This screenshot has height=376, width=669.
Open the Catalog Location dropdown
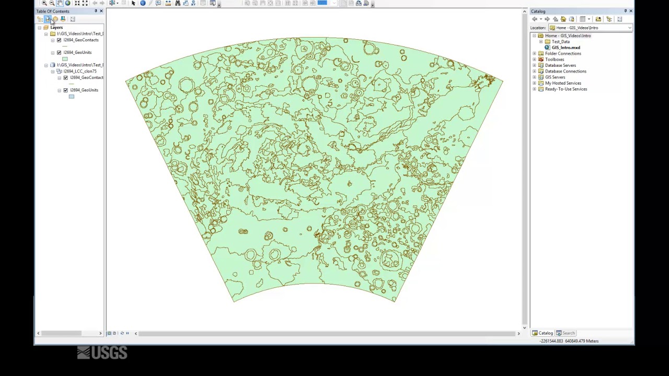[629, 28]
